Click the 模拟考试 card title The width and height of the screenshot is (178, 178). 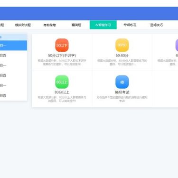click(122, 92)
